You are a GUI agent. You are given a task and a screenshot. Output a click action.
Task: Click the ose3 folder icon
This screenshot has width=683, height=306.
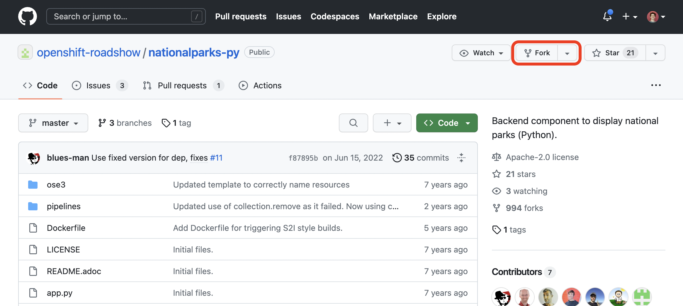(33, 185)
